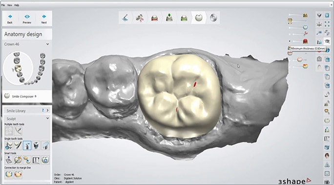Click the blue X-box icon top right
334x185 pixels.
pos(327,15)
